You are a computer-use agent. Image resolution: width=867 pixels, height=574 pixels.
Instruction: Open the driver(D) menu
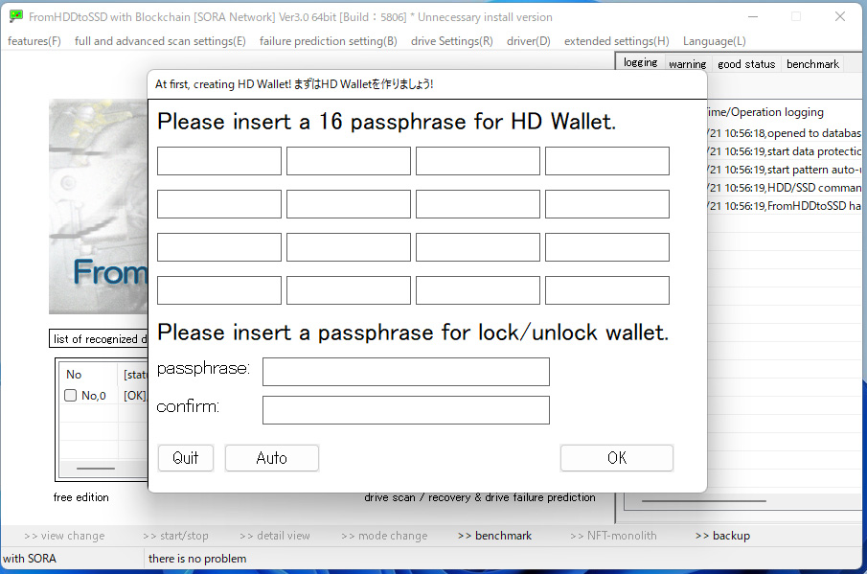tap(529, 41)
